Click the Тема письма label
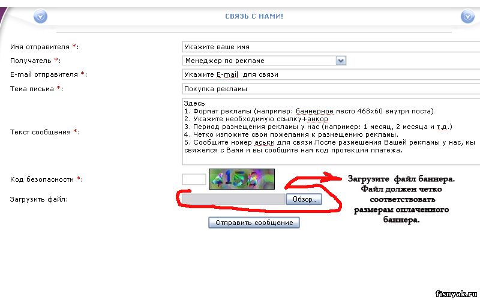 (x=36, y=89)
